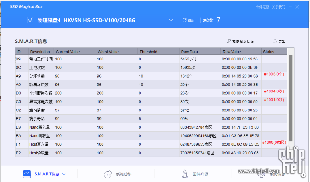Select the 新增坏块数 description cell

point(41,85)
